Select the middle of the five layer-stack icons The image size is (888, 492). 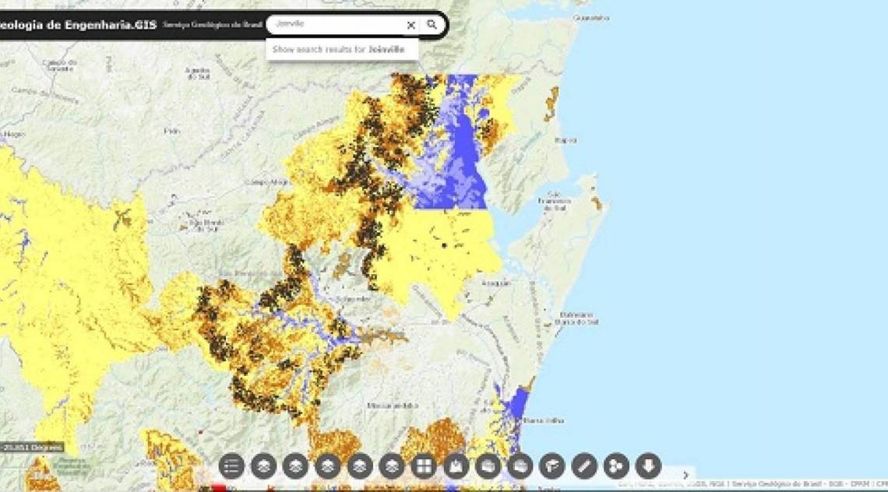(x=327, y=466)
